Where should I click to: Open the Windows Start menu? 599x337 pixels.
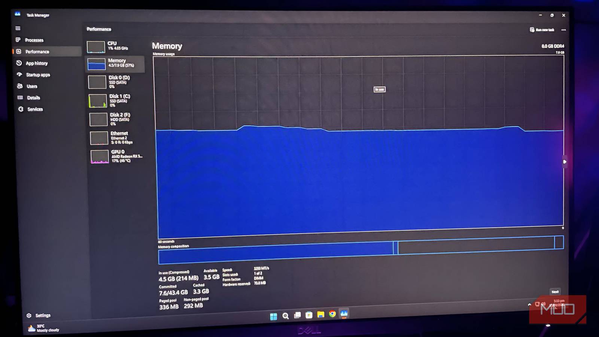(274, 316)
